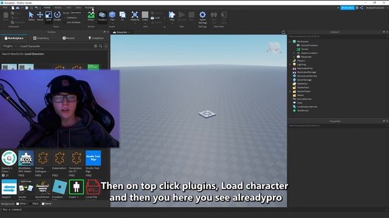The height and width of the screenshot is (218, 389).
Task: Click the view selector cube in viewport
Action: pos(274,47)
